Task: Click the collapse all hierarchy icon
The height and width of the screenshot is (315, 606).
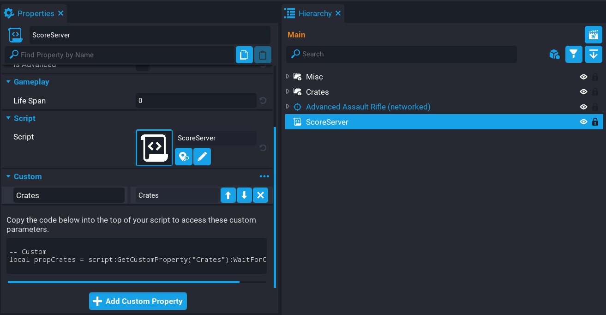Action: [593, 54]
